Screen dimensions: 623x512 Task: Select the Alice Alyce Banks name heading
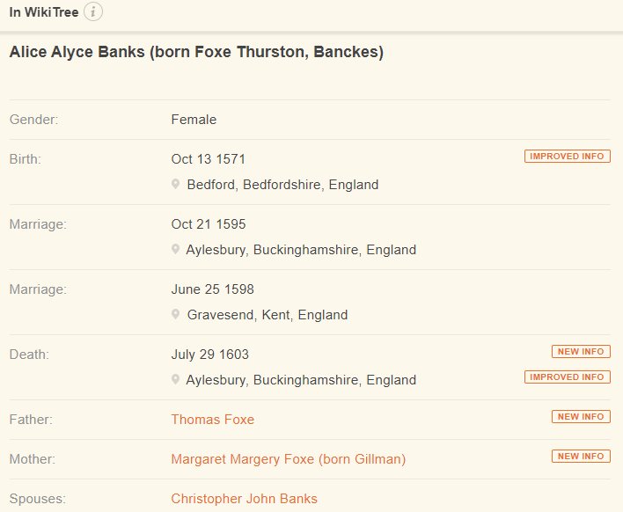tap(197, 52)
